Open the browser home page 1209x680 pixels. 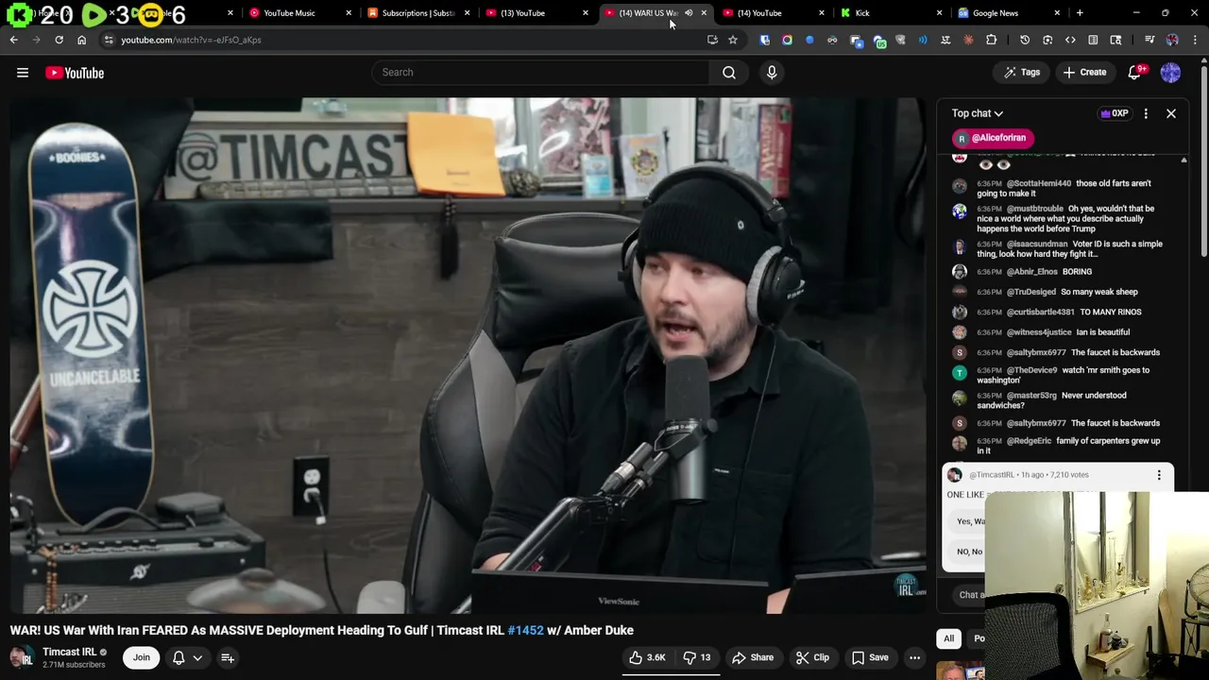coord(81,40)
